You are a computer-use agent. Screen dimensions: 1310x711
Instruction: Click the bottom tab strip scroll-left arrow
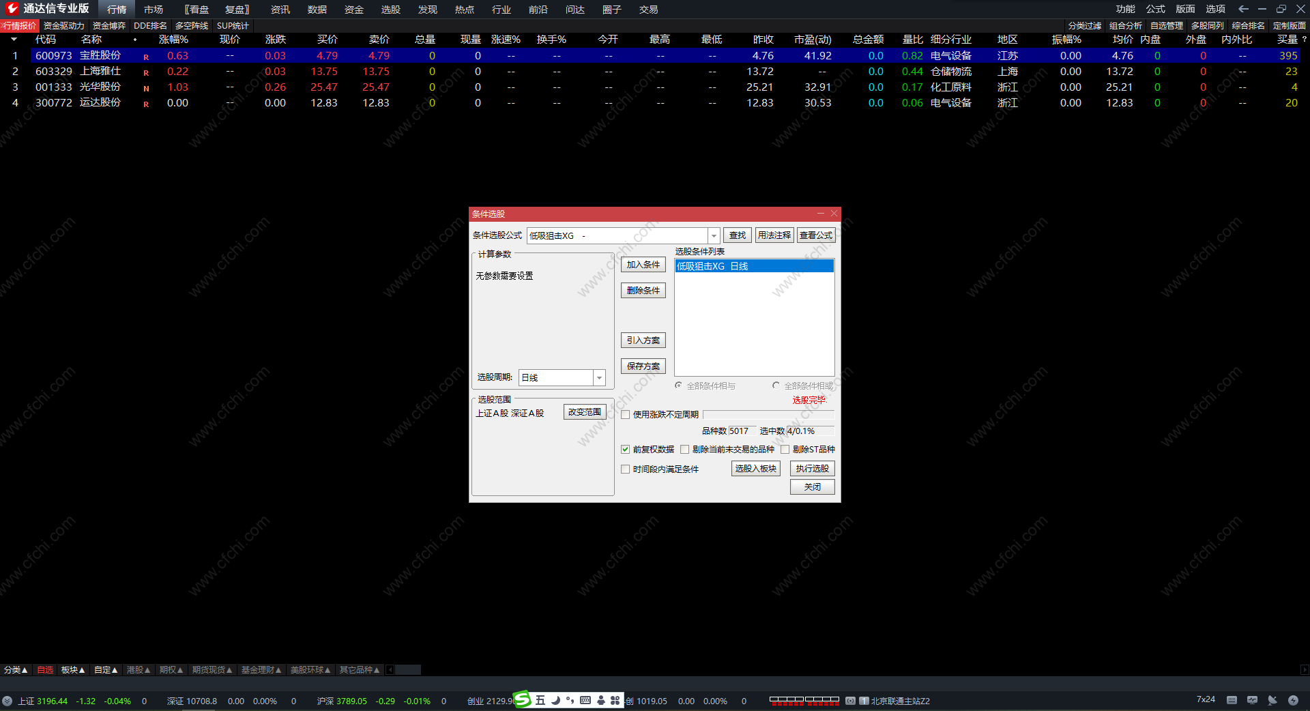point(390,670)
